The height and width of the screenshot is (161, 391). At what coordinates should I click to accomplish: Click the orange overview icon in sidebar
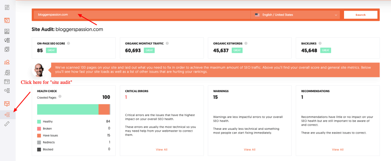pyautogui.click(x=7, y=20)
